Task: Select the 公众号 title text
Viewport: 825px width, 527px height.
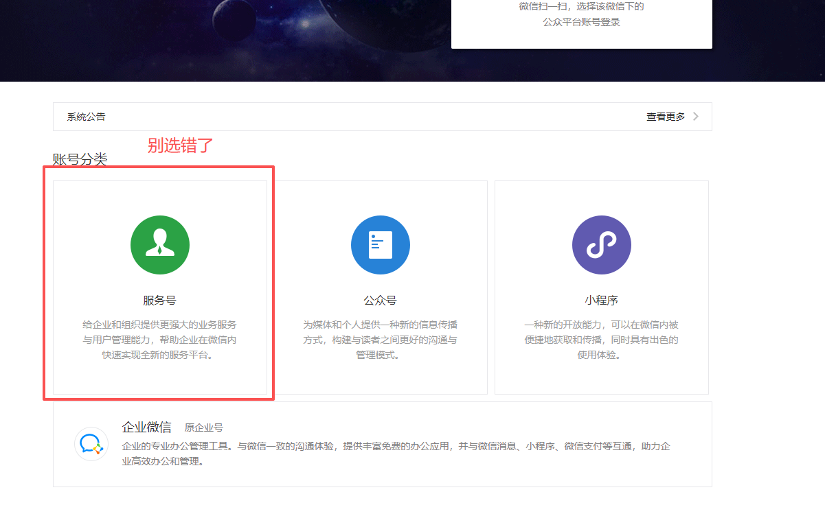Action: [380, 301]
